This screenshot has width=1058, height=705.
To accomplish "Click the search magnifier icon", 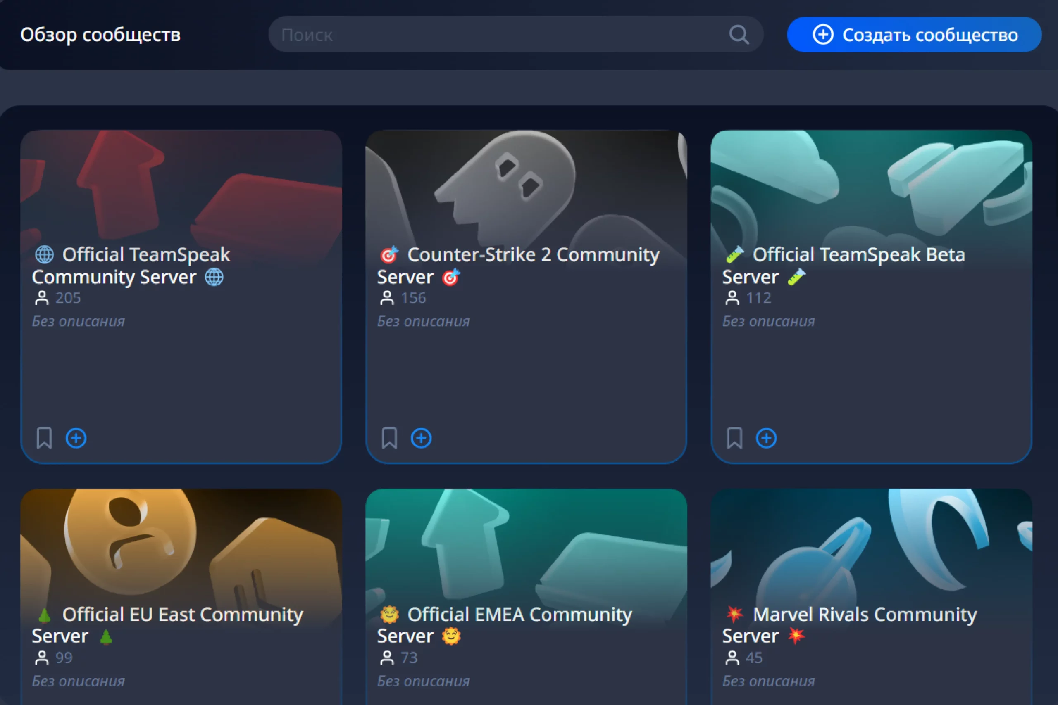I will click(x=739, y=35).
